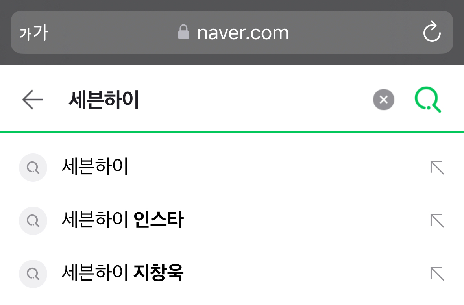The image size is (464, 305).
Task: Run the search with the green magnifier icon
Action: [428, 100]
